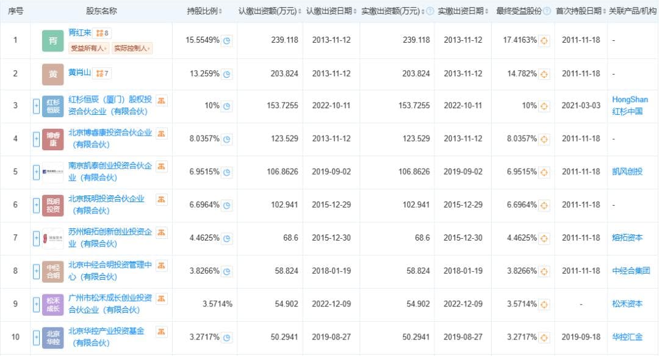Click the 红杉恒辰 company logo thumbnail
The image size is (659, 356).
click(x=53, y=106)
